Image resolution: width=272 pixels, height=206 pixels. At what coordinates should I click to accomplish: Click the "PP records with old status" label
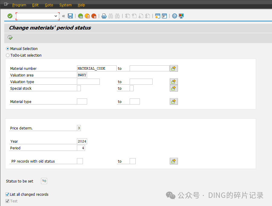tap(33, 161)
